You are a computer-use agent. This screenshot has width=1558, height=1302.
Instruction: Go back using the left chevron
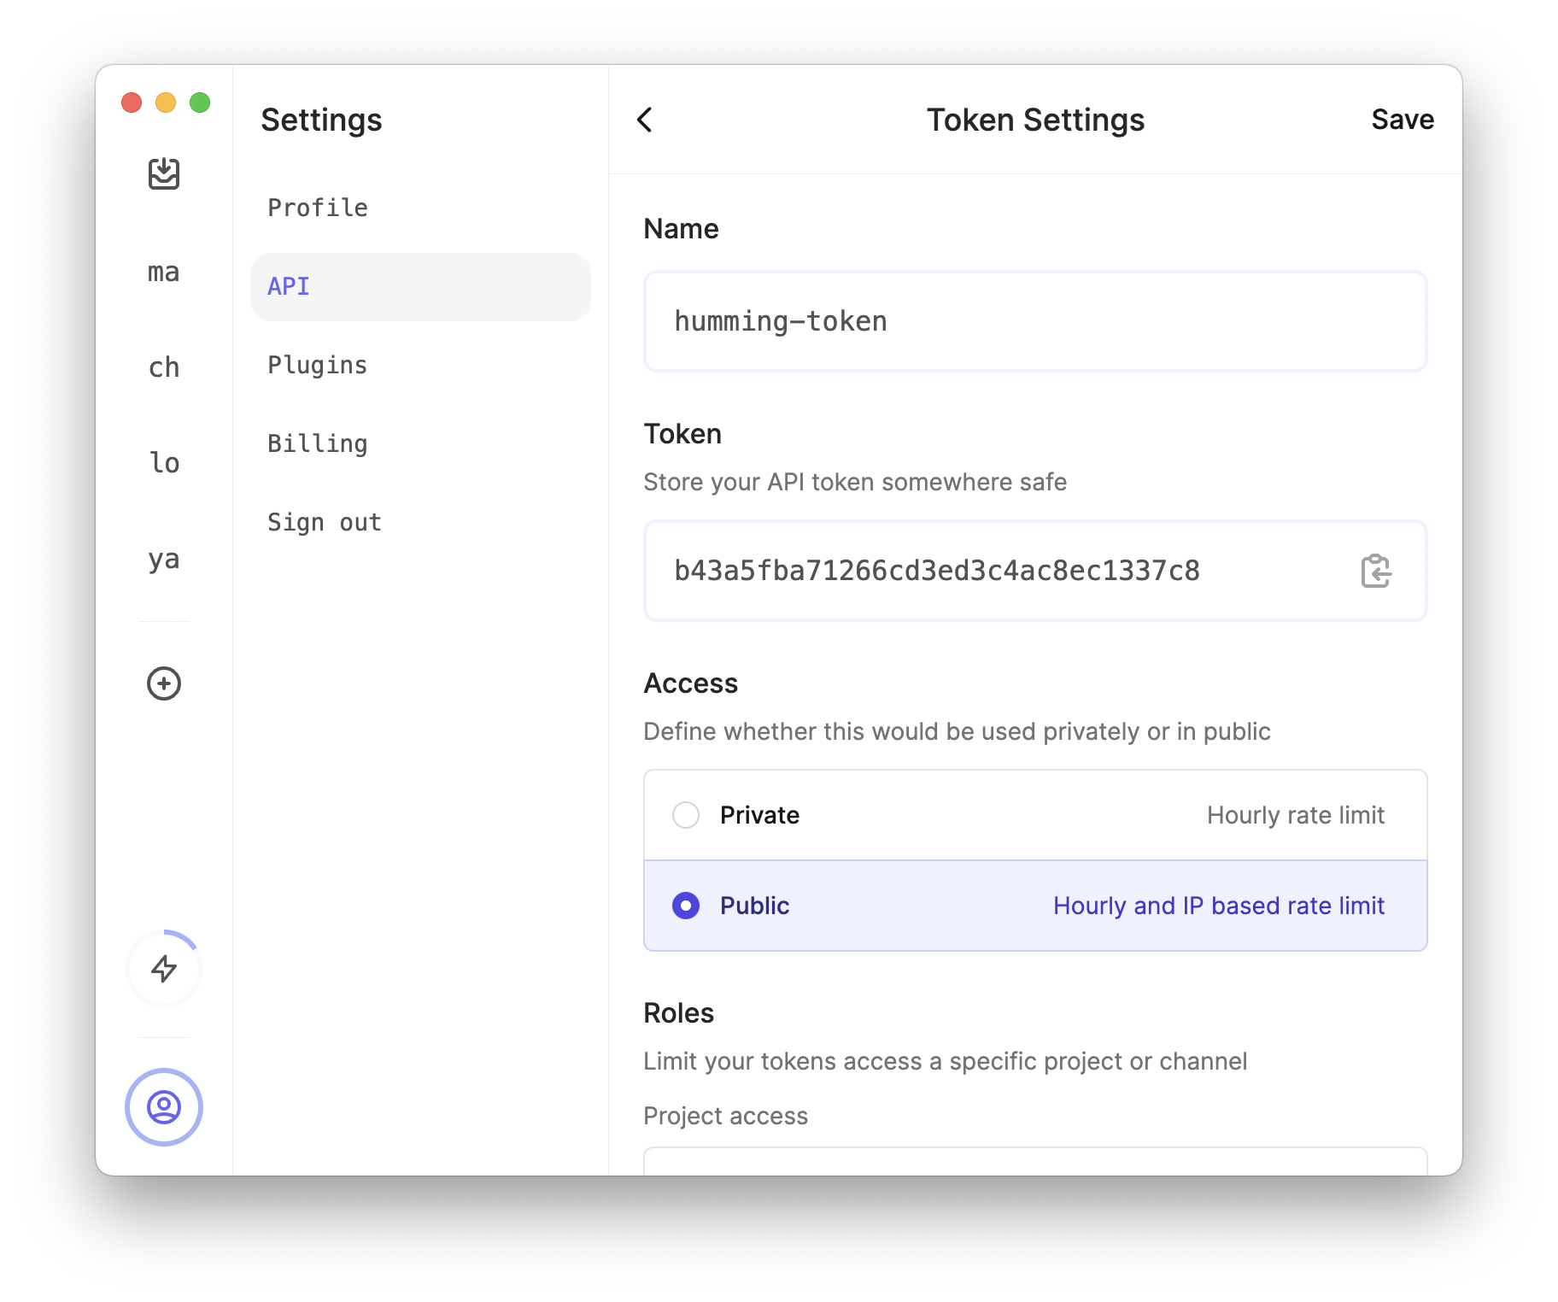point(645,120)
